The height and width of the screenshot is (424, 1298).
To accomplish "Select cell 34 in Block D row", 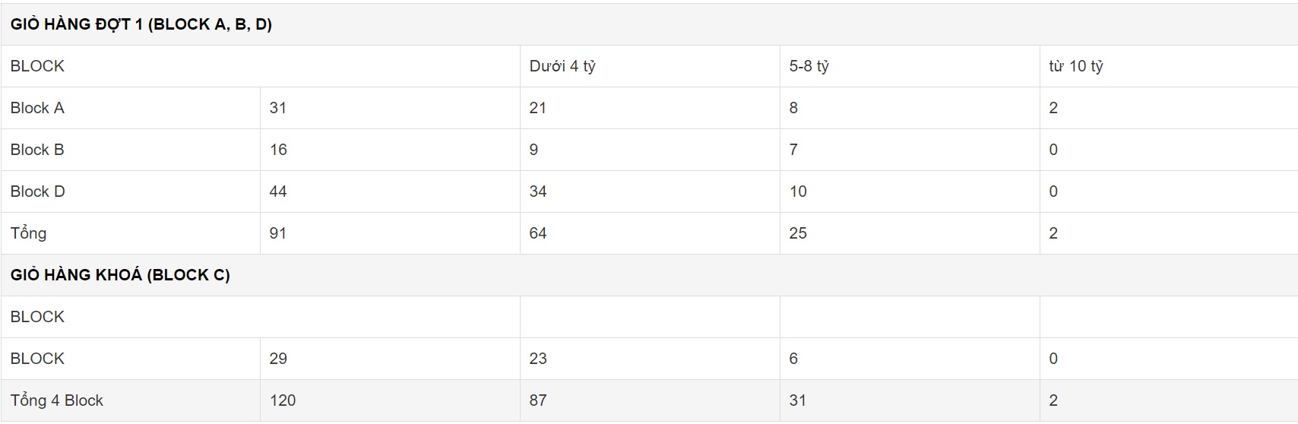I will click(x=538, y=191).
